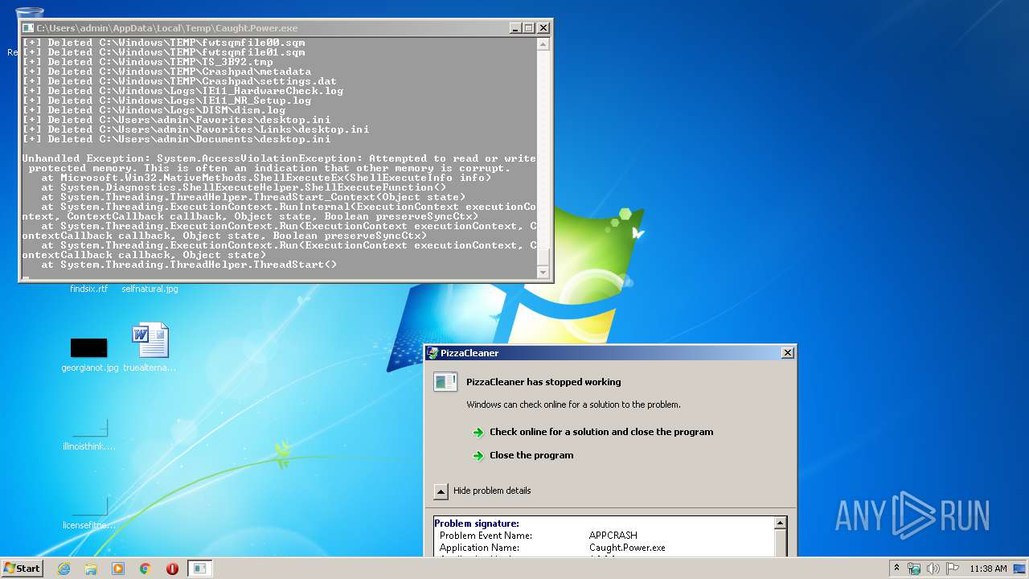The width and height of the screenshot is (1029, 579).
Task: Open the Start menu
Action: [22, 569]
